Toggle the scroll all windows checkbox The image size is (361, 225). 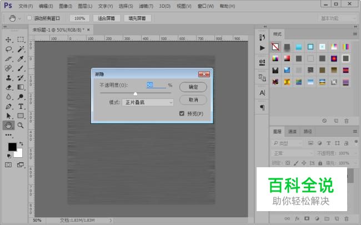[29, 18]
